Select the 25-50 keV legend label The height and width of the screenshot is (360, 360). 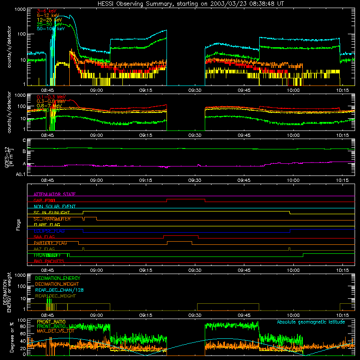point(49,24)
